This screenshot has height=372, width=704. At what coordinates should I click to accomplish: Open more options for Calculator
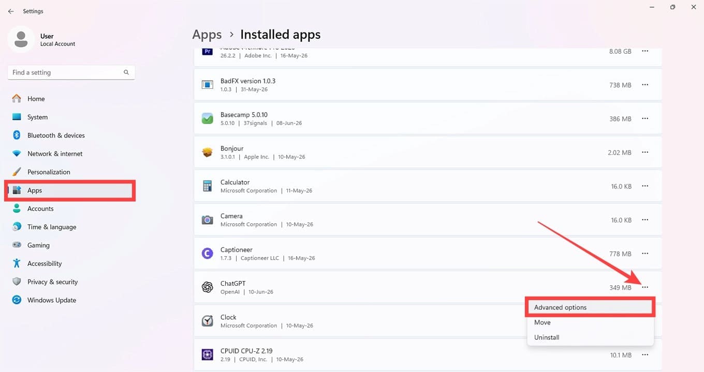click(645, 186)
